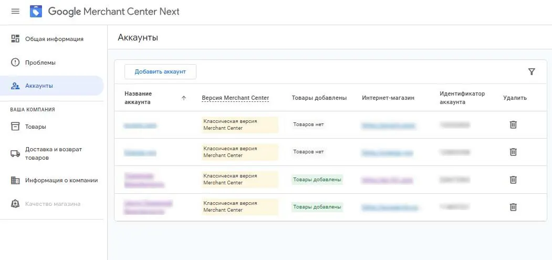
Task: Click the Идентификатор аккаунта column header
Action: pos(462,98)
